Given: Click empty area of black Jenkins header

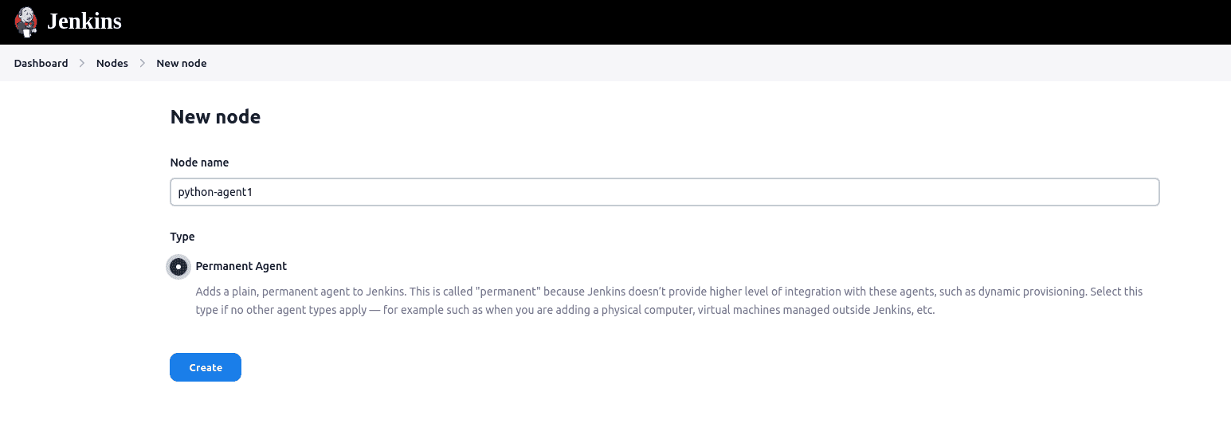Looking at the screenshot, I should (x=637, y=22).
